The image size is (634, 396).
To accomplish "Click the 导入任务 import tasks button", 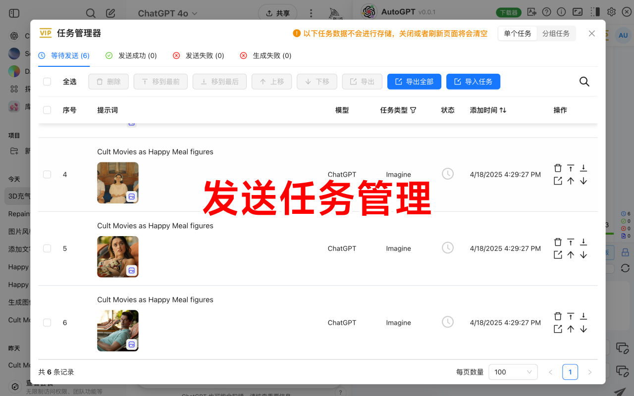I will point(473,81).
